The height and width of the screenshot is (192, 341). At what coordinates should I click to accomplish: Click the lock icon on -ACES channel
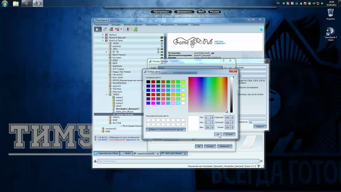coord(162,43)
